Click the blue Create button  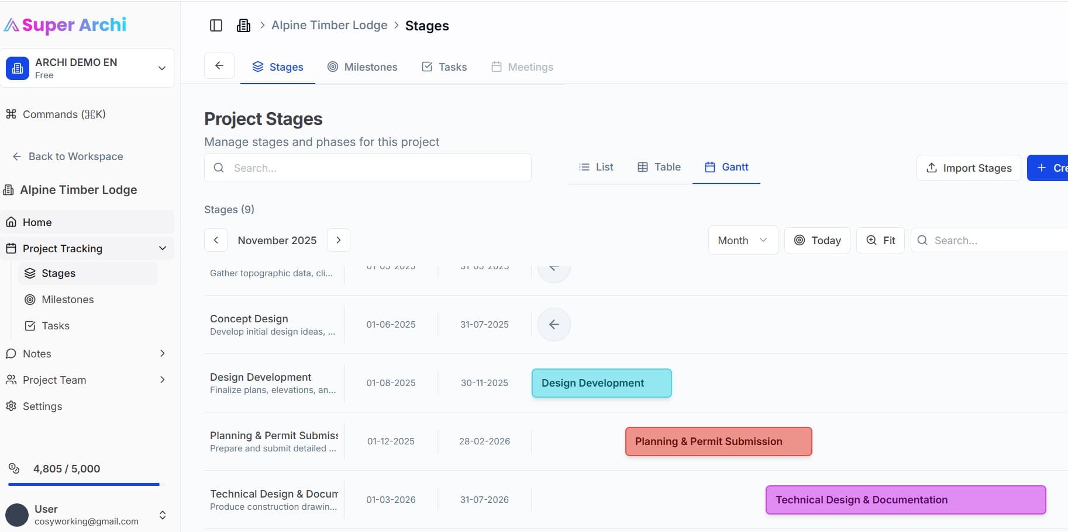(x=1048, y=168)
